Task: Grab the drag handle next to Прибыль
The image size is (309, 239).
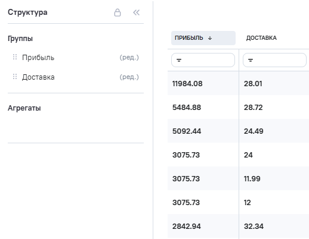Action: pos(15,57)
